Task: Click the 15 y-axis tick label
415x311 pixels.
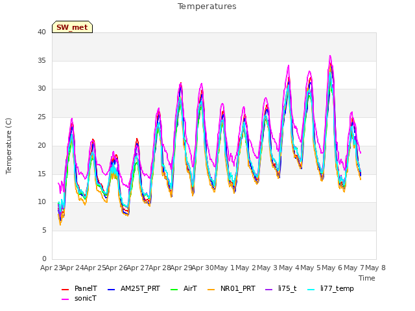Action: tap(41, 174)
